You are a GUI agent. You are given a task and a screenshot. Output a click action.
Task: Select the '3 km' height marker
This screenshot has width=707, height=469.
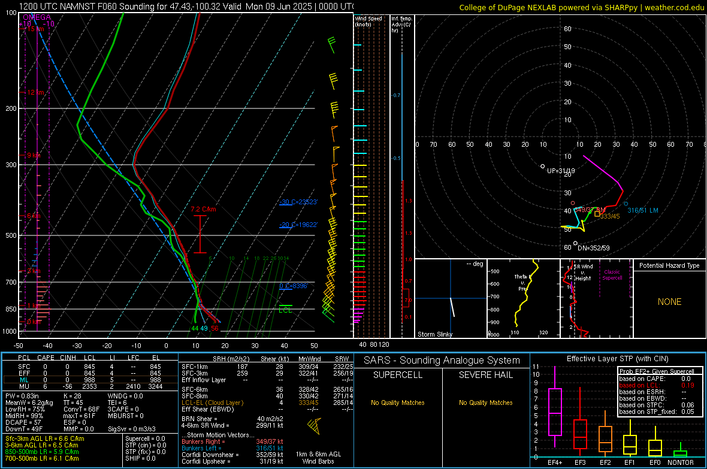pyautogui.click(x=34, y=271)
